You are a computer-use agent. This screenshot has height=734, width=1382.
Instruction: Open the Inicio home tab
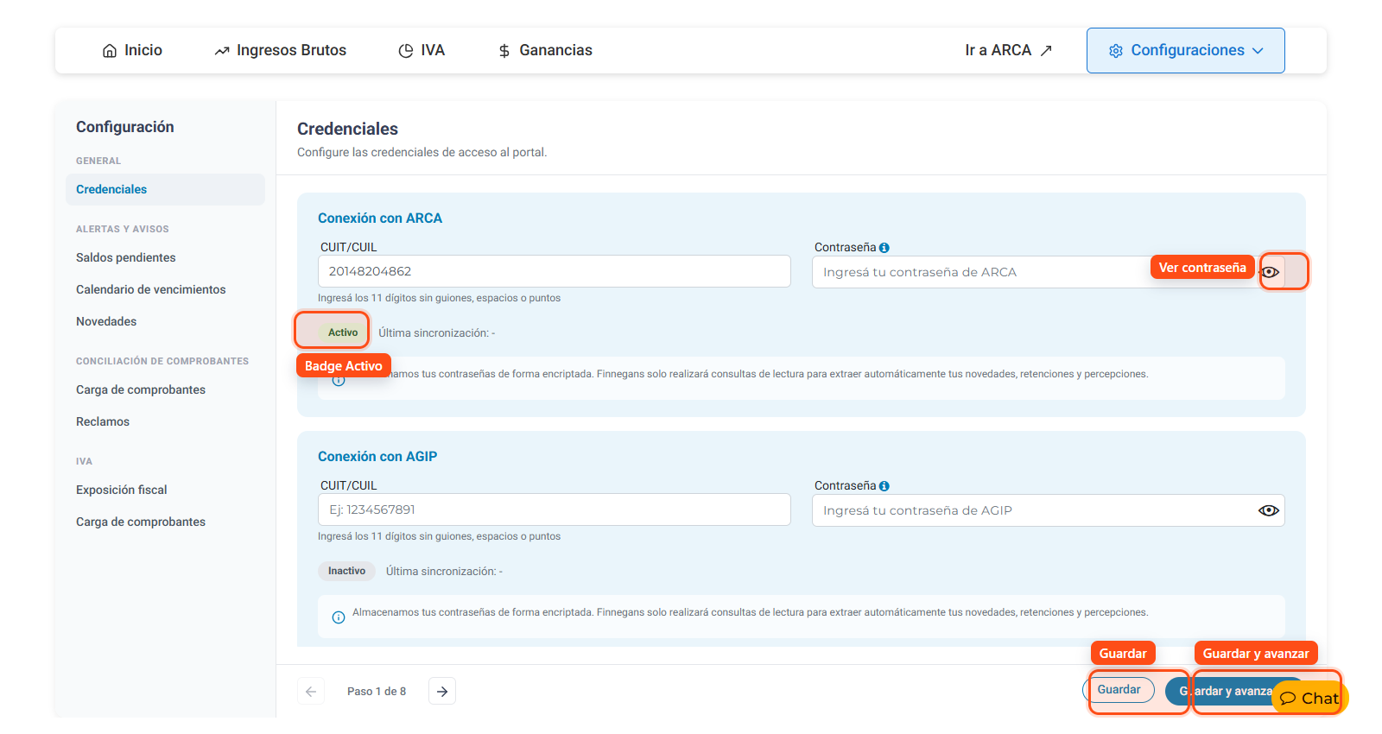[x=132, y=50]
